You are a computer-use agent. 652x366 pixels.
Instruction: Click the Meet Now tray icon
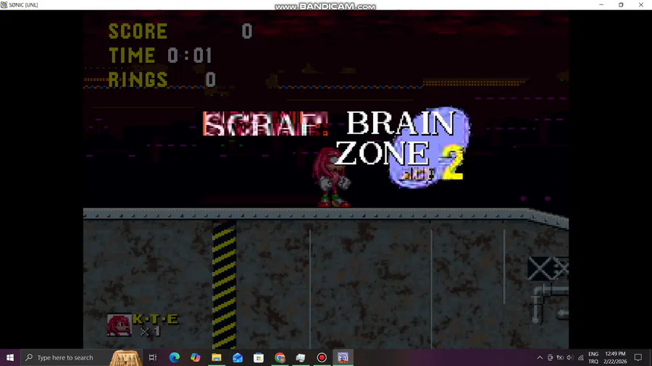(x=550, y=358)
